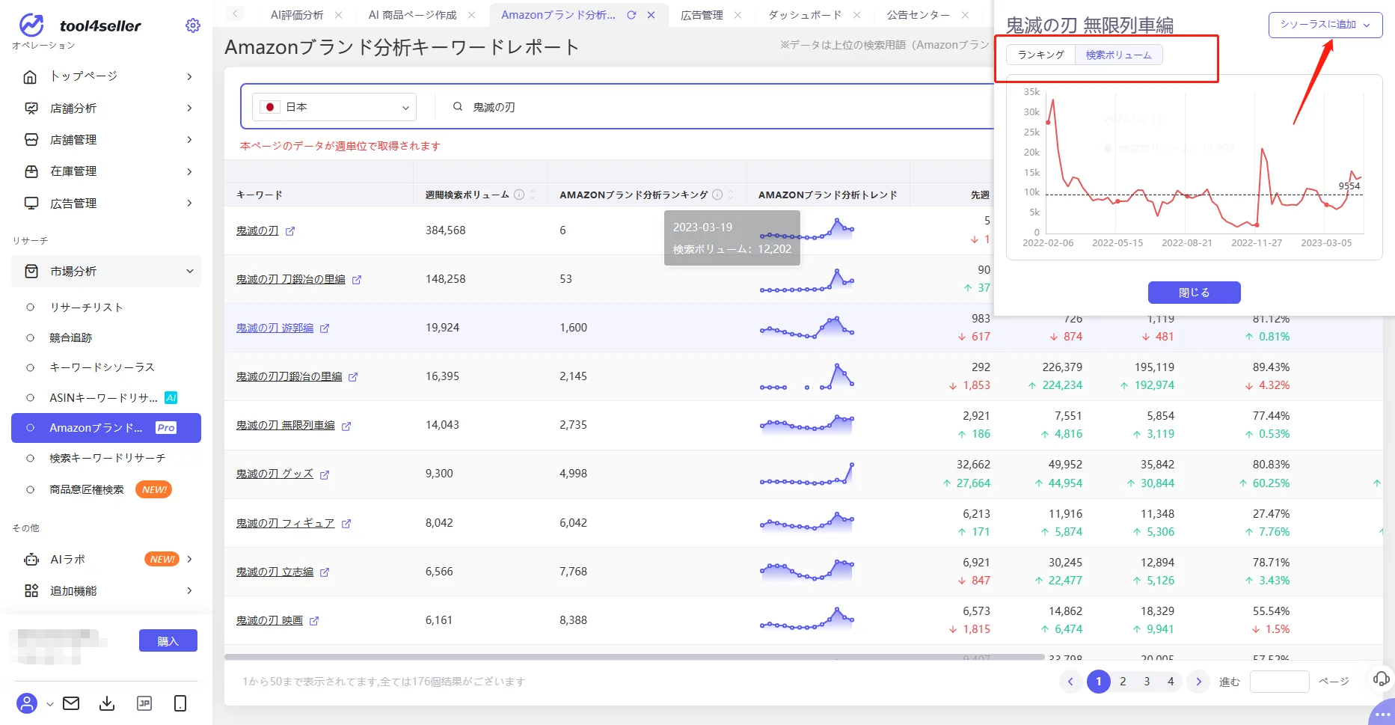
Task: Open external link icon for 鬼滅の刃 無限列車編
Action: [346, 426]
